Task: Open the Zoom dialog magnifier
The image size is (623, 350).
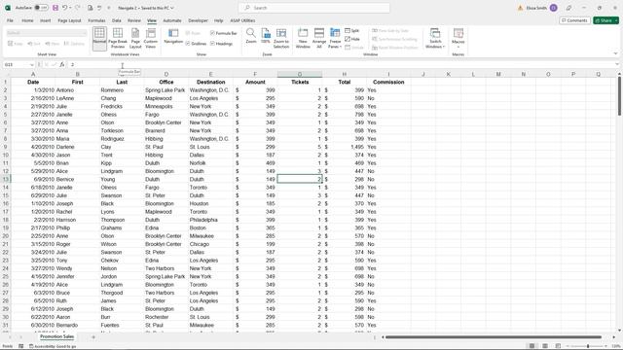Action: (251, 36)
